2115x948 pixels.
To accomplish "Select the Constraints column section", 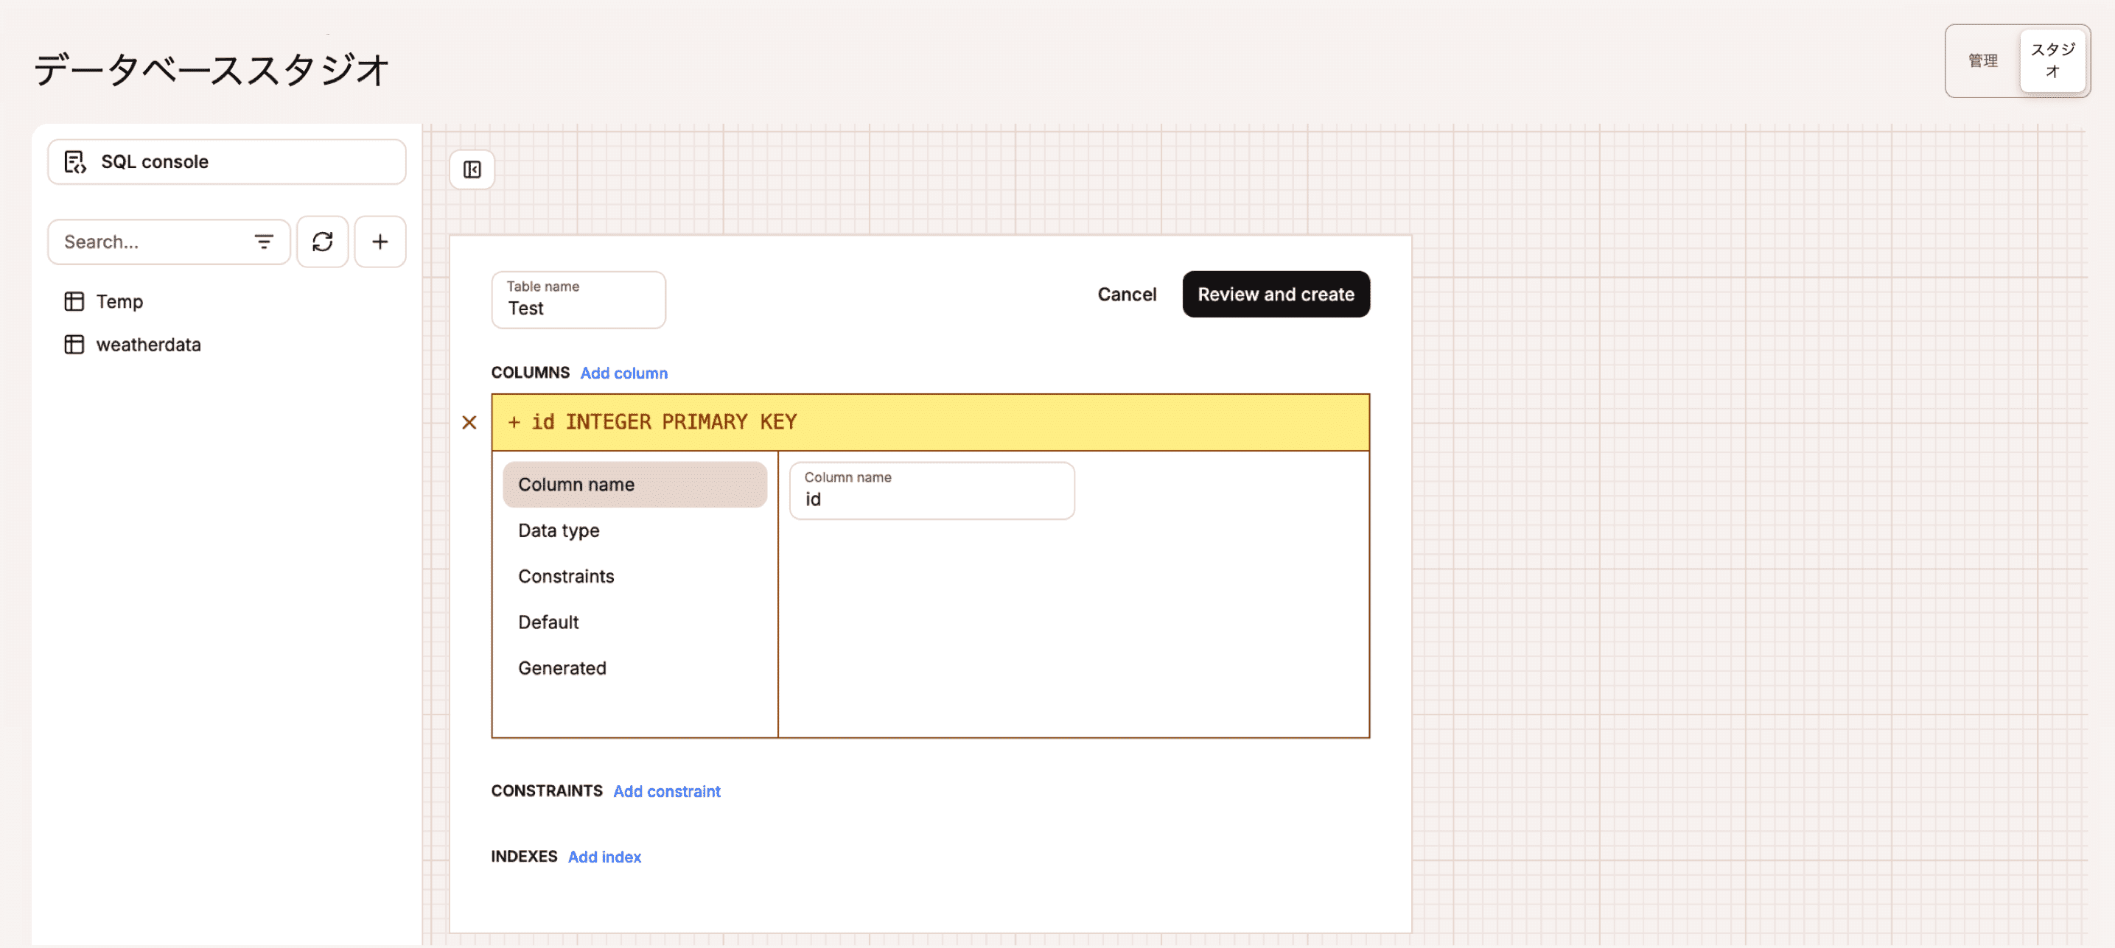I will 566,576.
